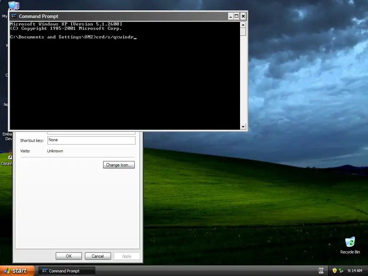Screen dimensions: 368x276
Task: Close the Command Prompt window
Action: [243, 16]
